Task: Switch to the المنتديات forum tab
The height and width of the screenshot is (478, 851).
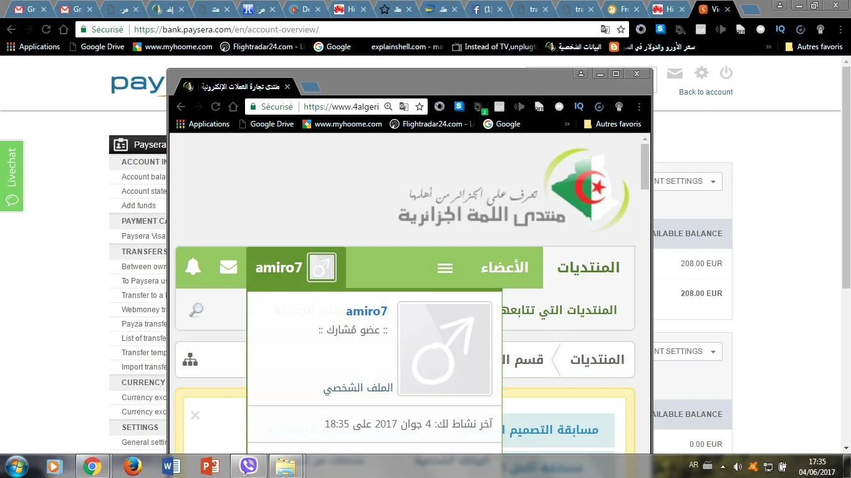Action: [588, 268]
